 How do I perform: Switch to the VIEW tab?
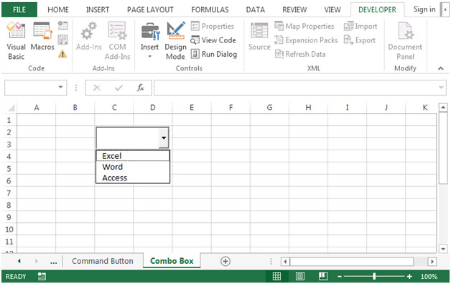click(x=333, y=10)
